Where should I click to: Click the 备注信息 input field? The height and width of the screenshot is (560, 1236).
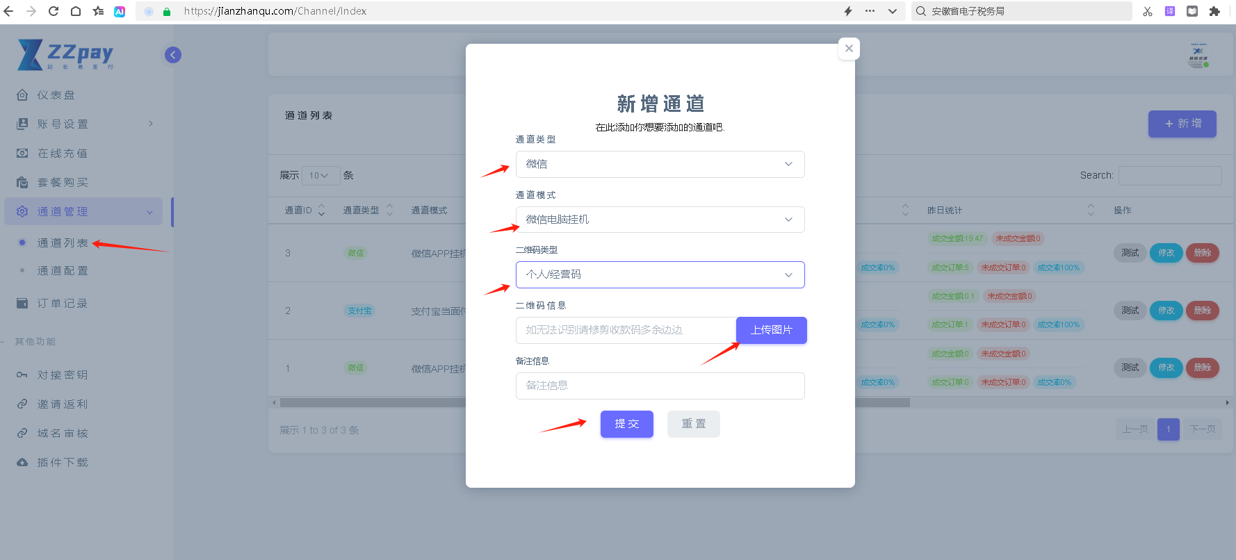click(660, 386)
